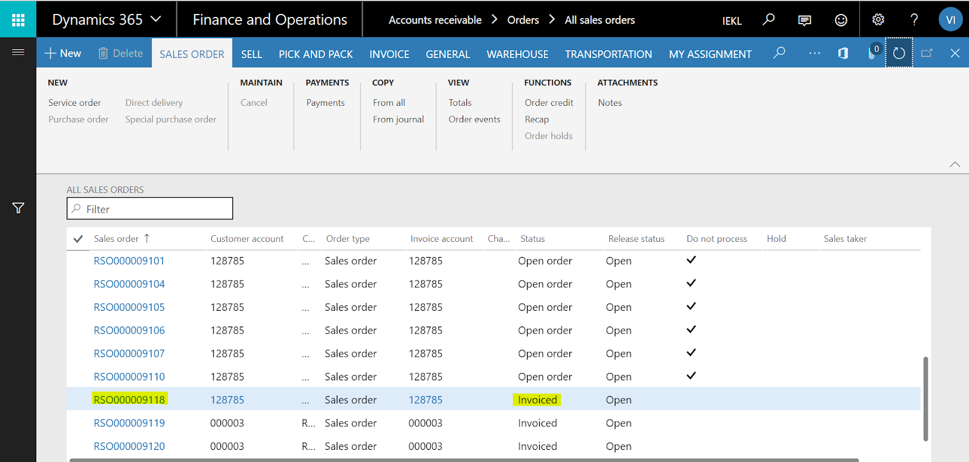Open sales order RSO000009101 link
Viewport: 969px width, 462px height.
(129, 261)
